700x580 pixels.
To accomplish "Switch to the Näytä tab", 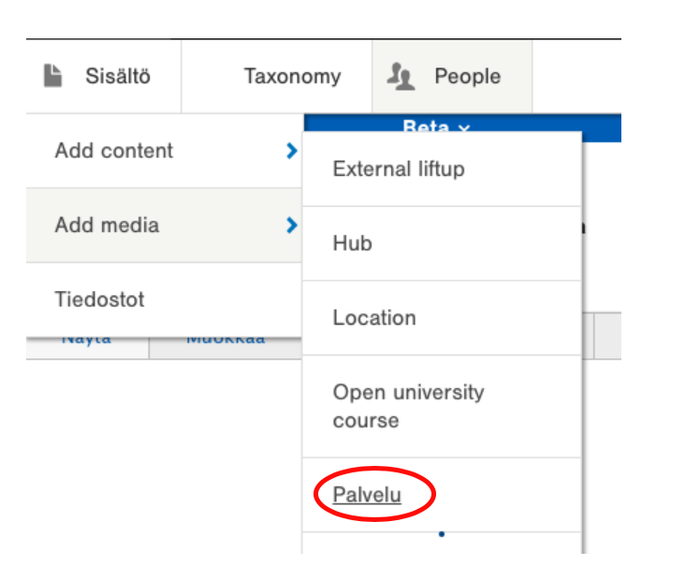I will [87, 341].
